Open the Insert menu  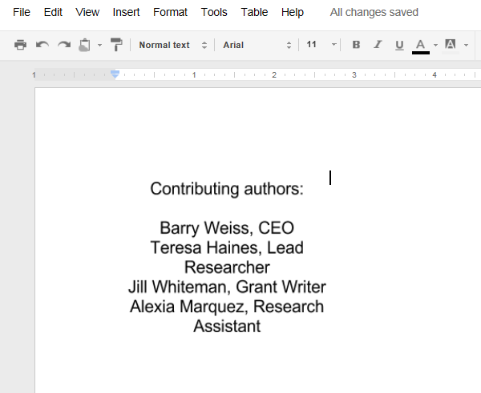[x=126, y=12]
